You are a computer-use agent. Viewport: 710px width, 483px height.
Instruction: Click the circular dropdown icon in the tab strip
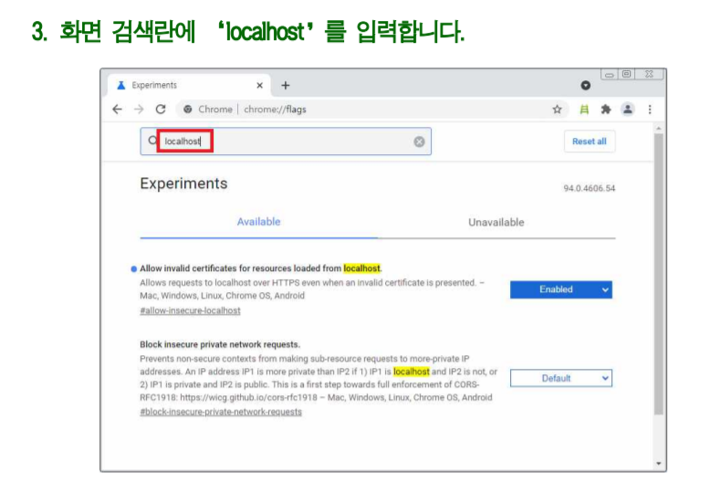coord(586,85)
